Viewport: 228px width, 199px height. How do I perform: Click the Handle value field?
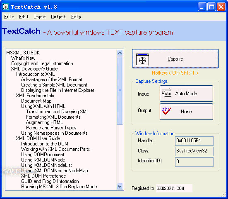(194, 141)
